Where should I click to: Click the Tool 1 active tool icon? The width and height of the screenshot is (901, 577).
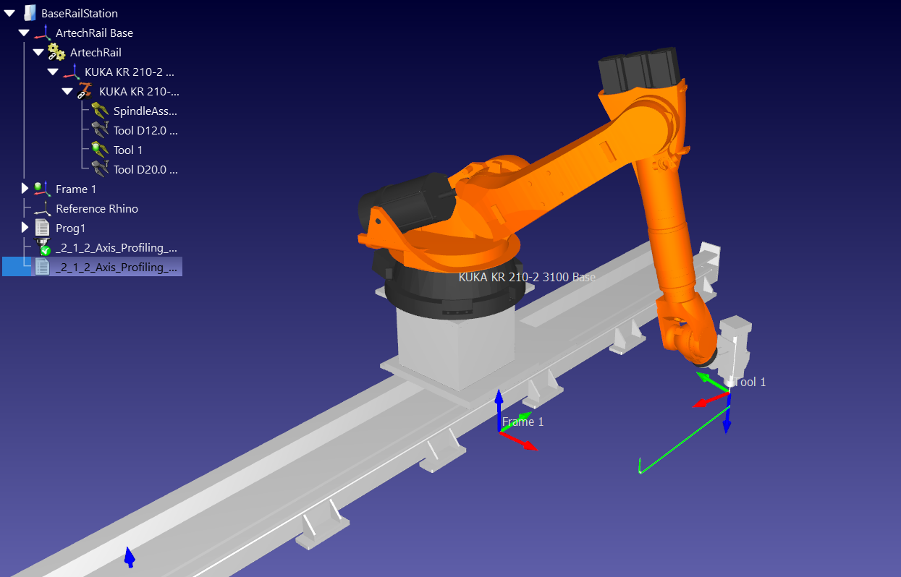pos(100,150)
